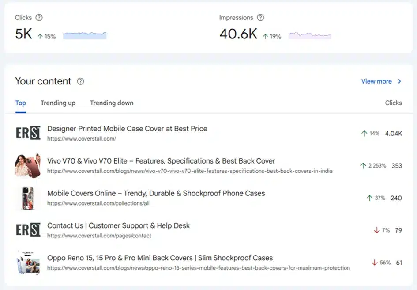Switch to the Trending down tab

[112, 103]
